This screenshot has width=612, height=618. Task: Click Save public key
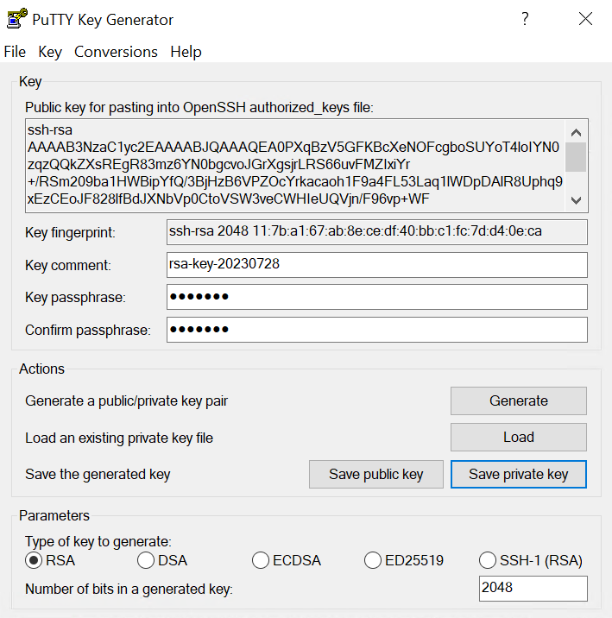pos(376,474)
